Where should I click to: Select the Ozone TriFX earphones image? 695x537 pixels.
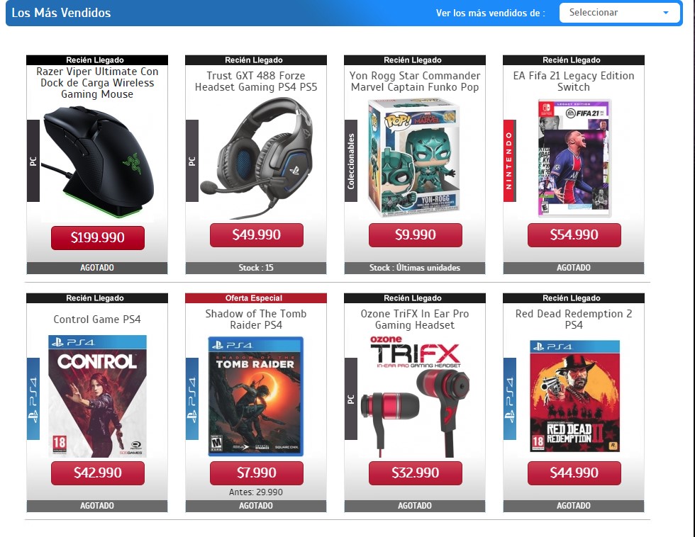tap(415, 396)
